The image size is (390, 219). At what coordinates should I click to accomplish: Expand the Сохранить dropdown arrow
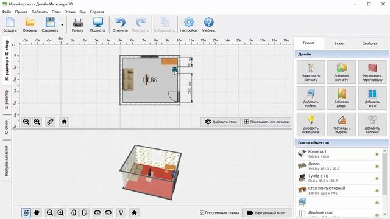click(x=62, y=25)
